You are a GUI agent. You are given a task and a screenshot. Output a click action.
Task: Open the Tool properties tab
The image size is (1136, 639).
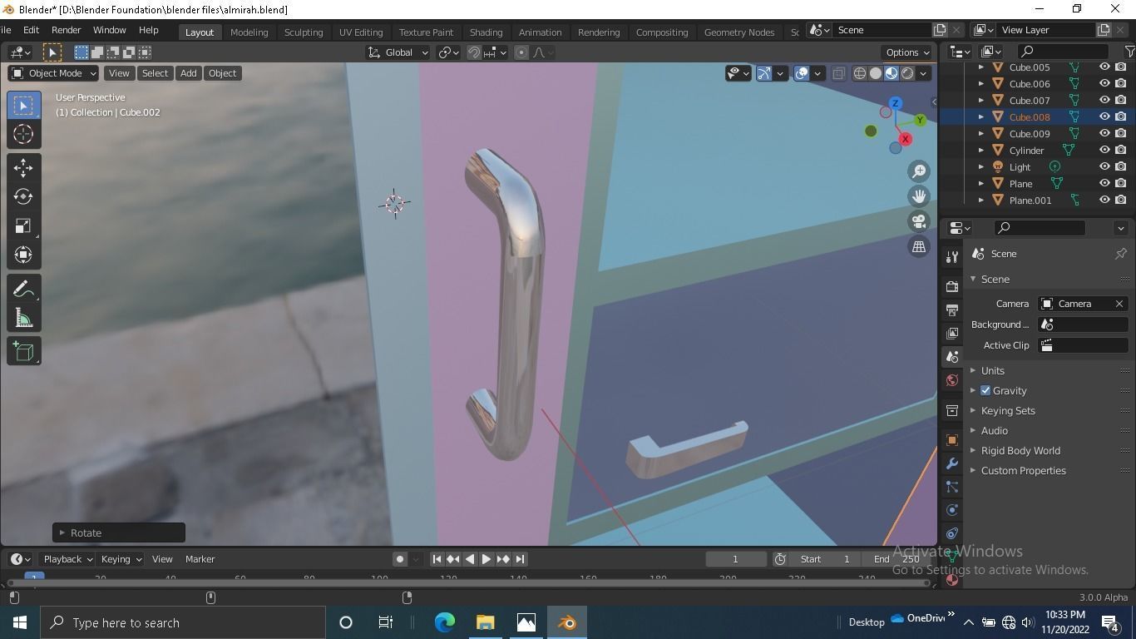(952, 258)
